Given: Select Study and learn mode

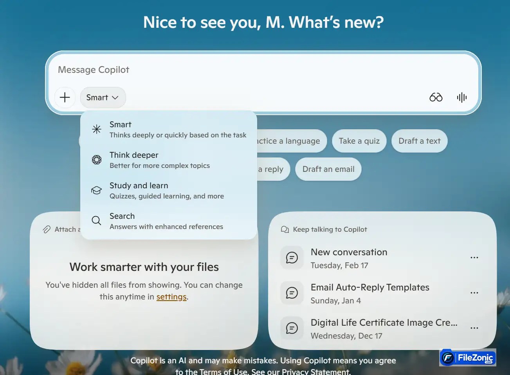Looking at the screenshot, I should [x=169, y=191].
